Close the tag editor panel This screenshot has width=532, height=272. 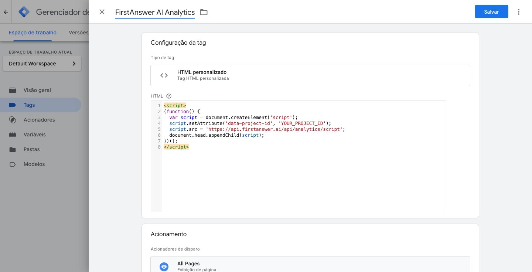[102, 12]
